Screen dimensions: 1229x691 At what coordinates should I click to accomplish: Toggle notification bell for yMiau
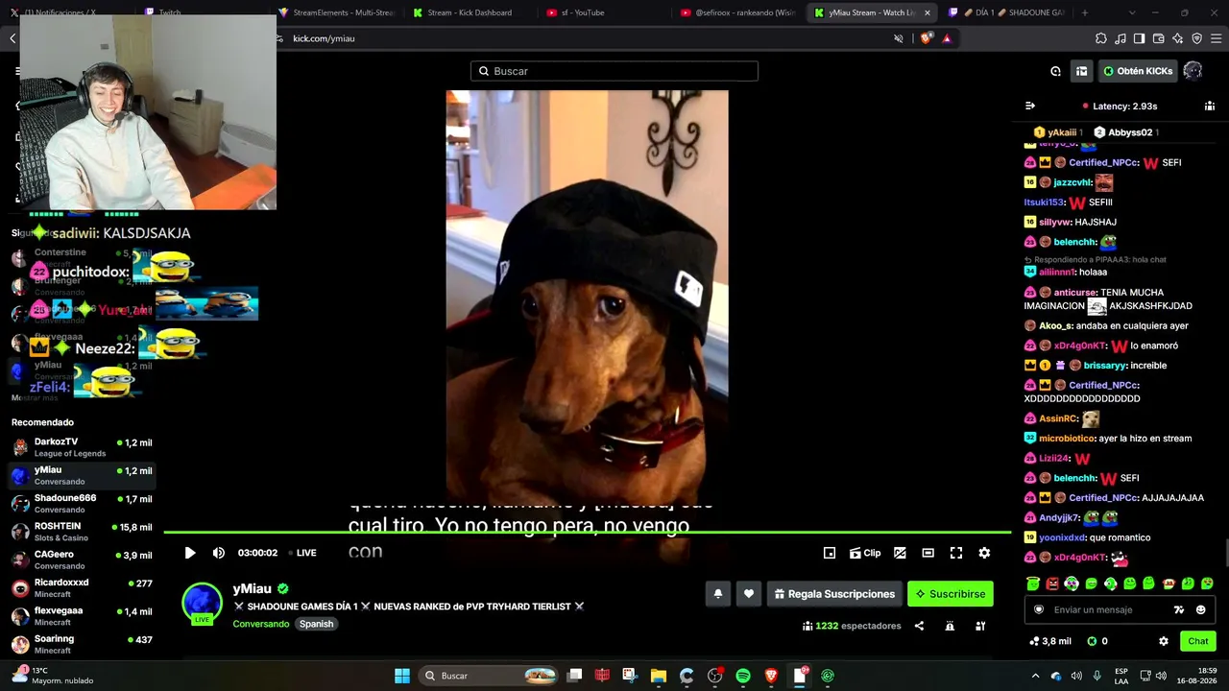717,594
